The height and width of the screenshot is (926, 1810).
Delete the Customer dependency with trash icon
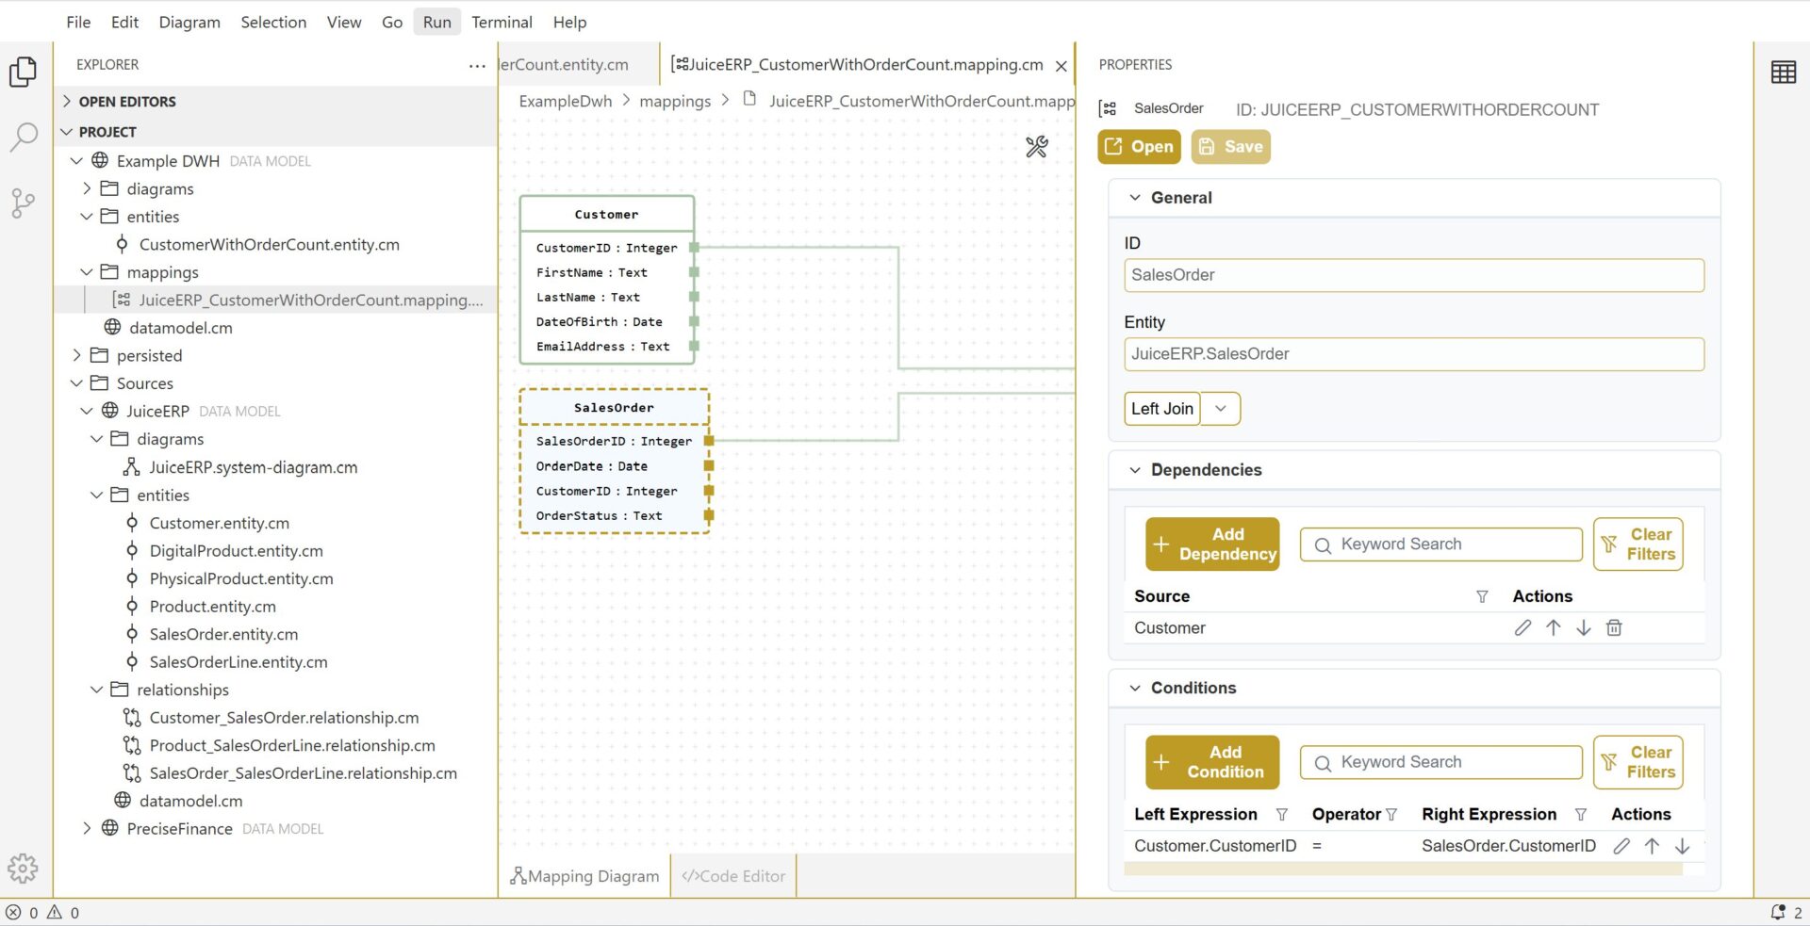click(1614, 628)
